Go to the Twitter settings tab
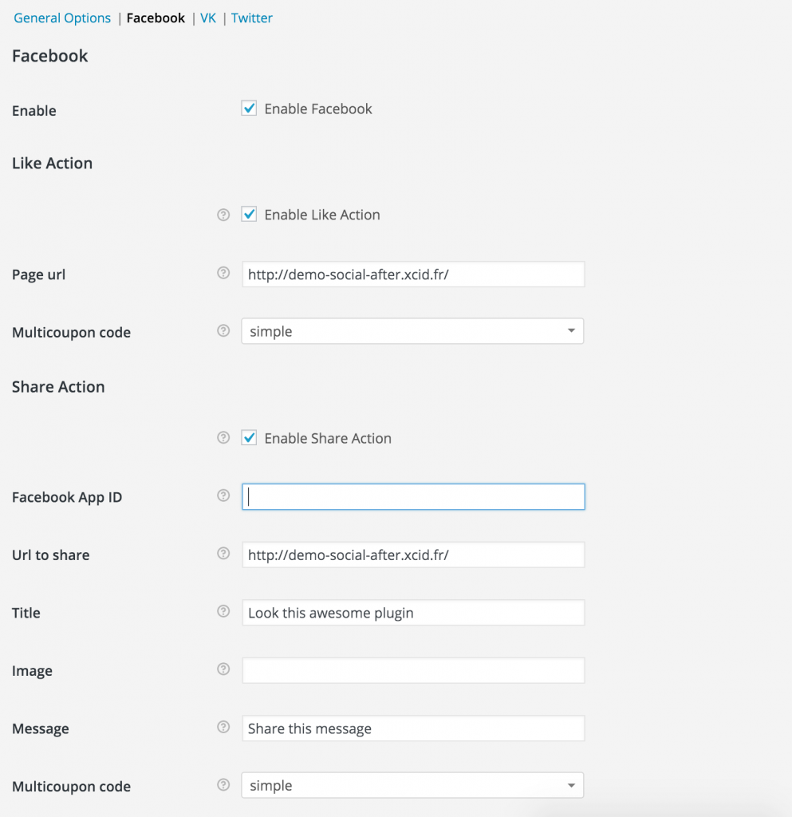 pyautogui.click(x=252, y=18)
